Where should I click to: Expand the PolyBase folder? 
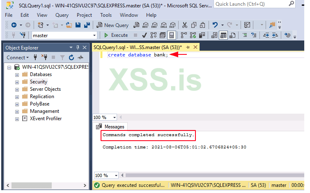(17, 104)
